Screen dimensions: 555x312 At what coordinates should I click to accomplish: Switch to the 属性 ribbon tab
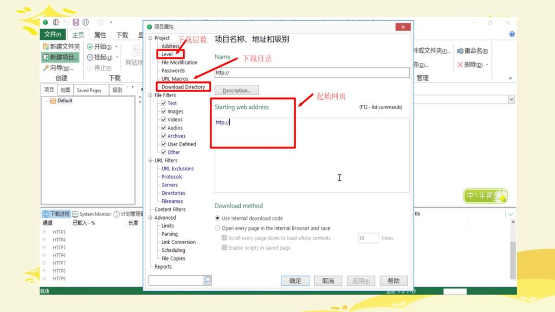[100, 35]
